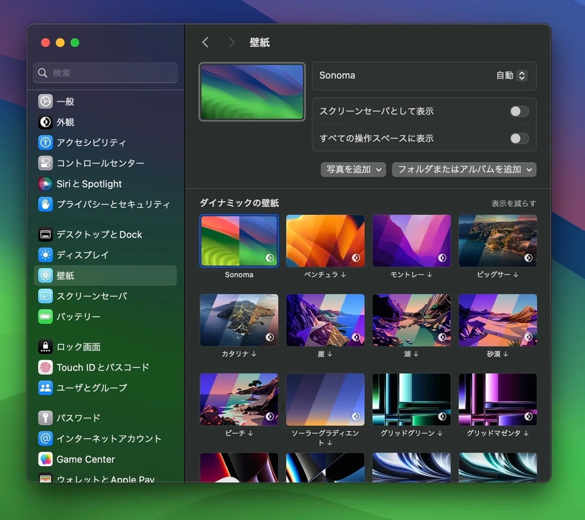This screenshot has height=520, width=585.
Task: Select モントレー wallpaper thumbnail
Action: point(411,241)
